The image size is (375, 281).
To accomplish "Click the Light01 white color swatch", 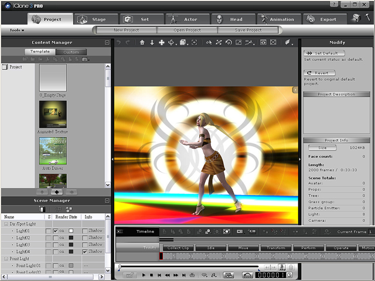I will coord(71,231).
